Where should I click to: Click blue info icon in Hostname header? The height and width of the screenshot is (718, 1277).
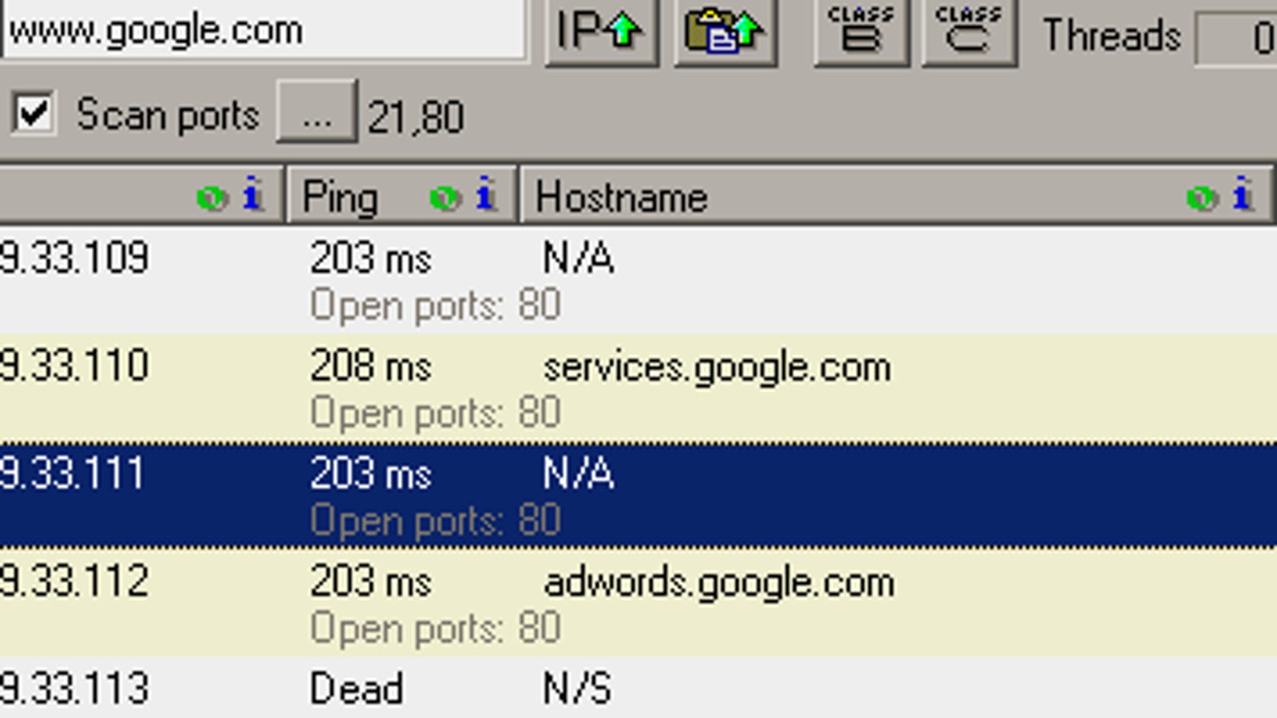pos(1242,194)
